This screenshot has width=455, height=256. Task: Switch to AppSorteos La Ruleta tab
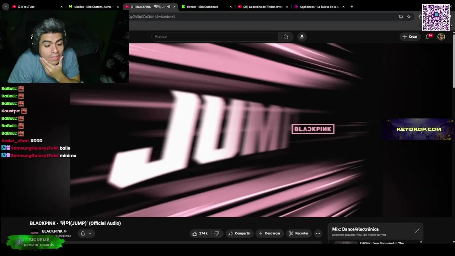[319, 6]
